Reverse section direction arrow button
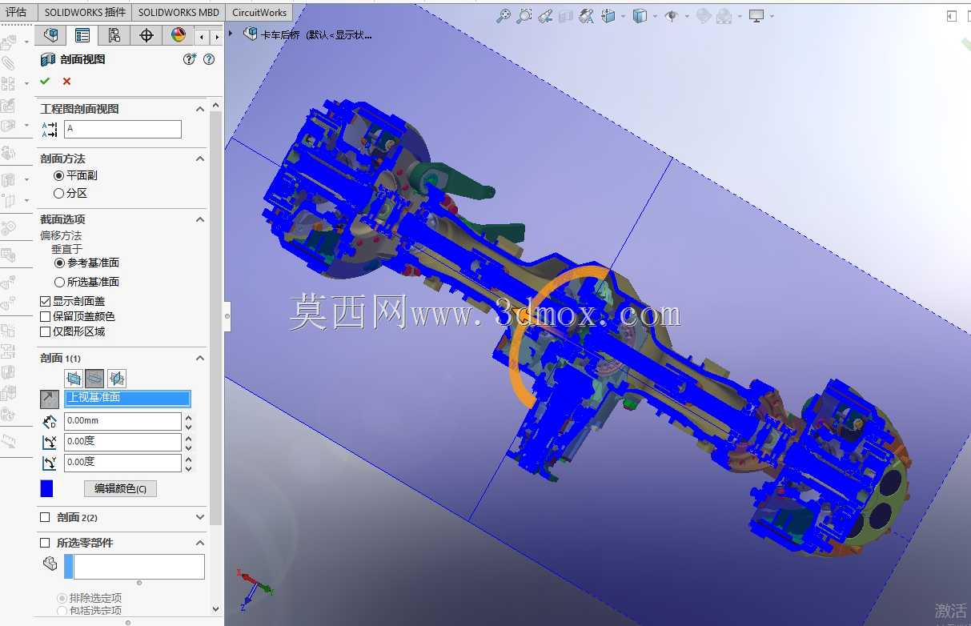 click(50, 399)
